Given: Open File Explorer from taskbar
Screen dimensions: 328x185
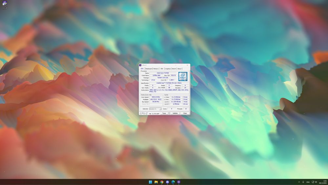Looking at the screenshot, I should point(156,182).
